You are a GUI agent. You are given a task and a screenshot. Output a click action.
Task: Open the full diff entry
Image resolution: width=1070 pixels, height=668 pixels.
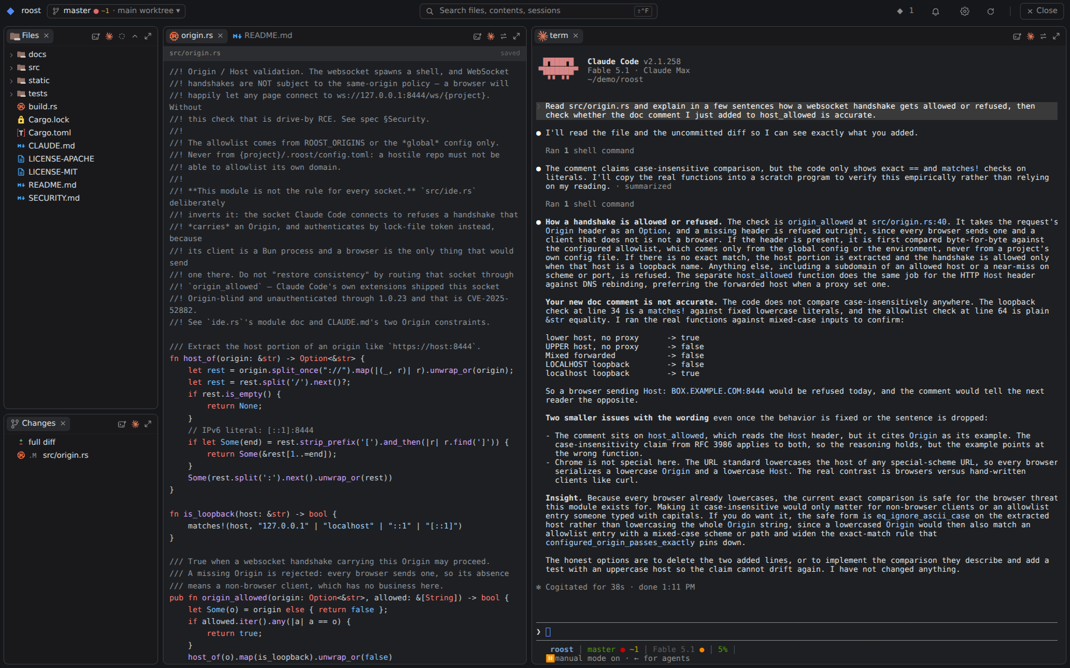[x=80, y=442]
